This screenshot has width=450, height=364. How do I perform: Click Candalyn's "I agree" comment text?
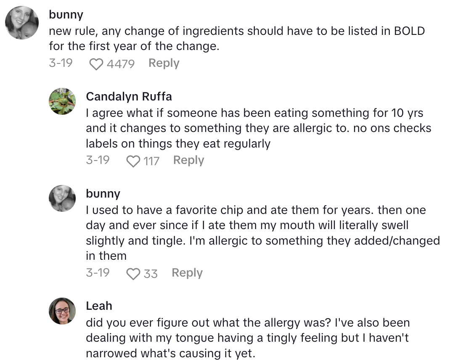tap(258, 128)
